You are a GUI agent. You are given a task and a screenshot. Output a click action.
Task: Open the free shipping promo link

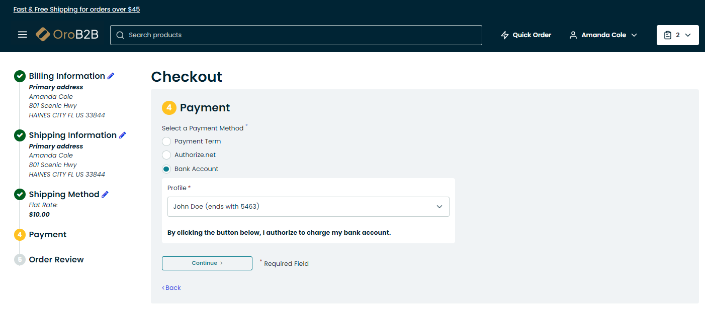coord(76,10)
